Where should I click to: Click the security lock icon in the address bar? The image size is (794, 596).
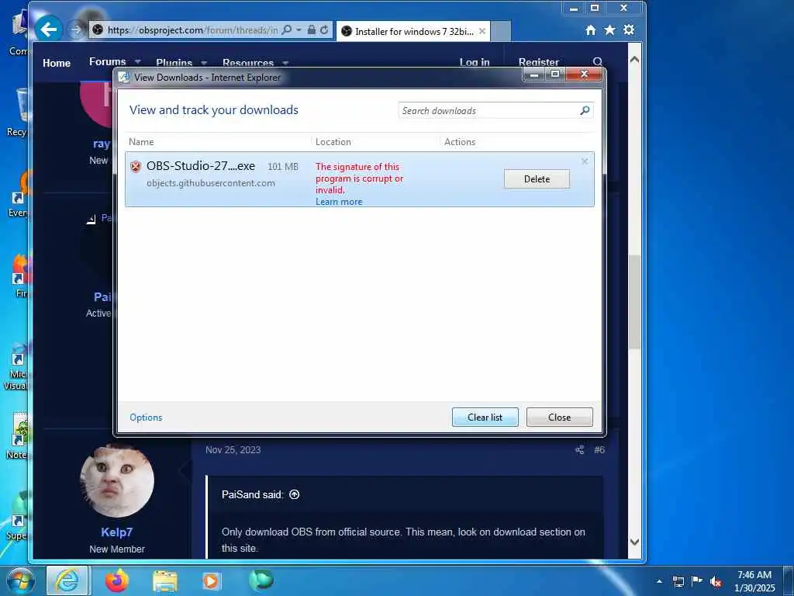pos(312,30)
